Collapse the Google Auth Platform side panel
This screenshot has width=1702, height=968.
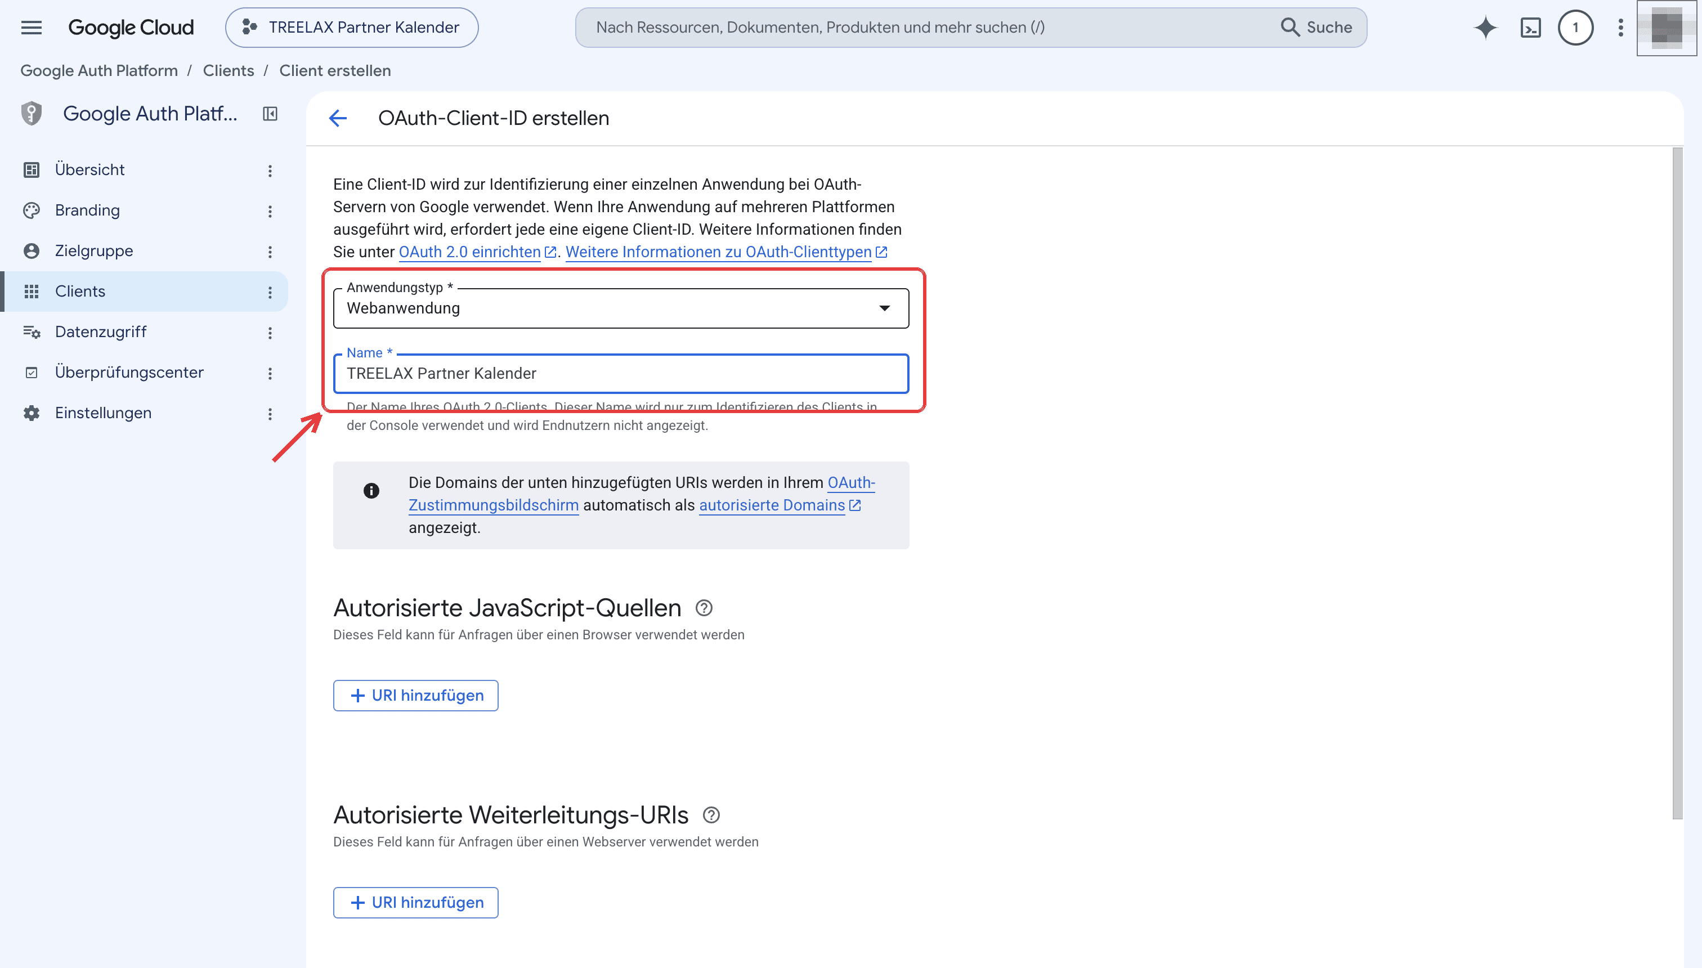(270, 114)
